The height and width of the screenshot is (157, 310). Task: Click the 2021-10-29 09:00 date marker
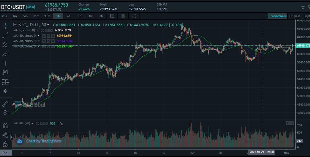(262, 152)
